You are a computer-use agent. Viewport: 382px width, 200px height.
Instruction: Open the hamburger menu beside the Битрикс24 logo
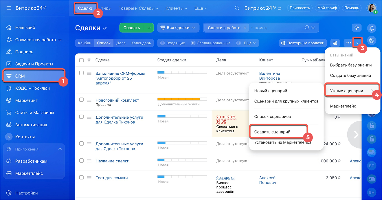pyautogui.click(x=9, y=8)
